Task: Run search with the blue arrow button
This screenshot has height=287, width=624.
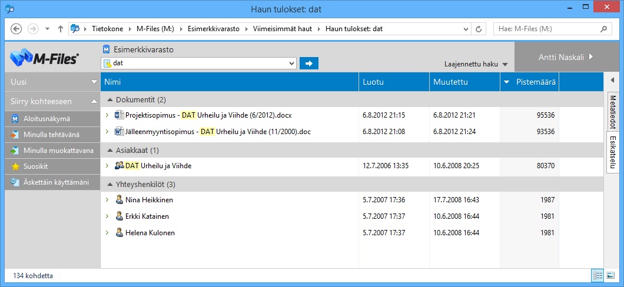Action: [x=309, y=63]
